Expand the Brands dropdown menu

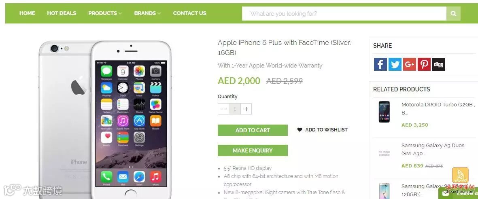[x=147, y=13]
